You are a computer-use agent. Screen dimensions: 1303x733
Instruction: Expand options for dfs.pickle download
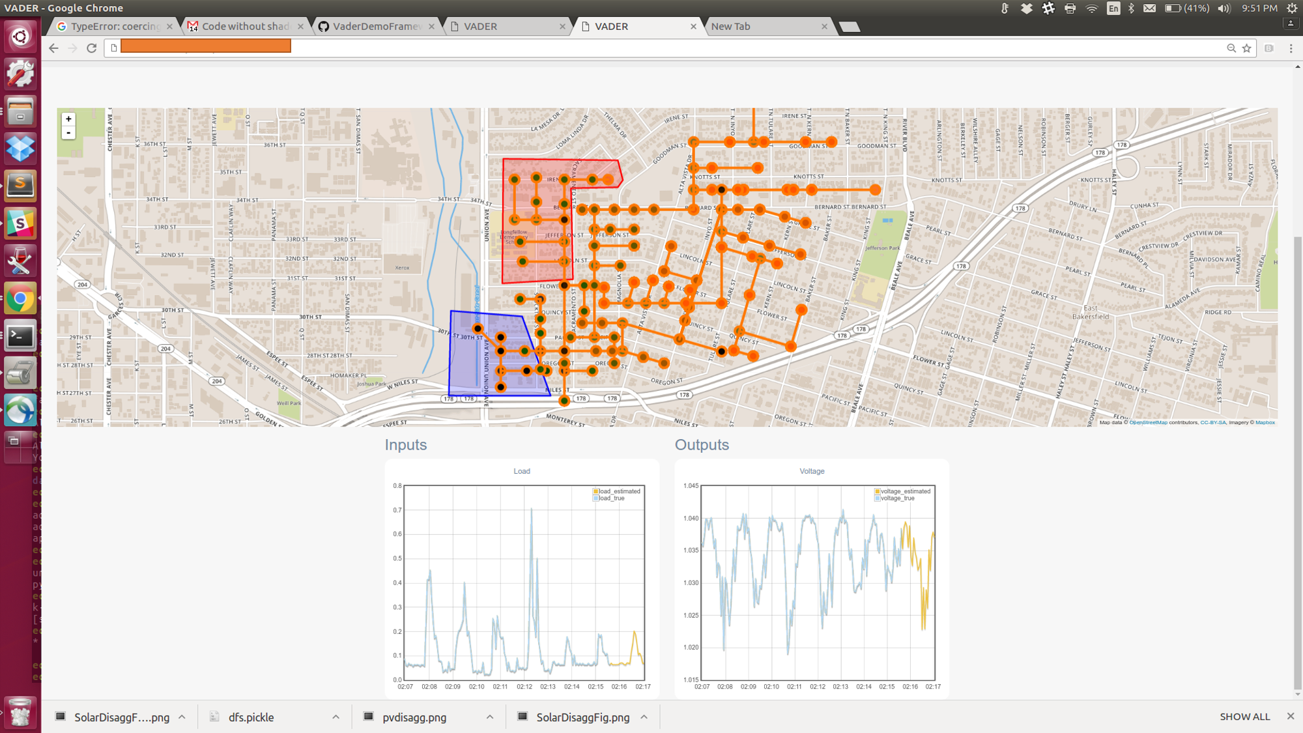point(336,717)
